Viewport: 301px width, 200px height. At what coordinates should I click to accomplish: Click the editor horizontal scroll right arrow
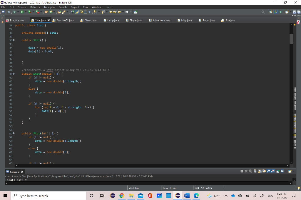point(287,166)
